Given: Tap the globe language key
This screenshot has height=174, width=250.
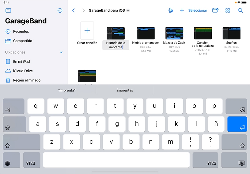Looking at the screenshot, I should pos(11,160).
